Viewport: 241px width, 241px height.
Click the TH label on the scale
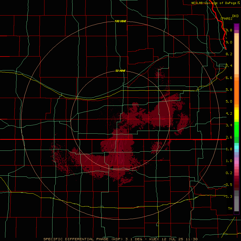230,209
